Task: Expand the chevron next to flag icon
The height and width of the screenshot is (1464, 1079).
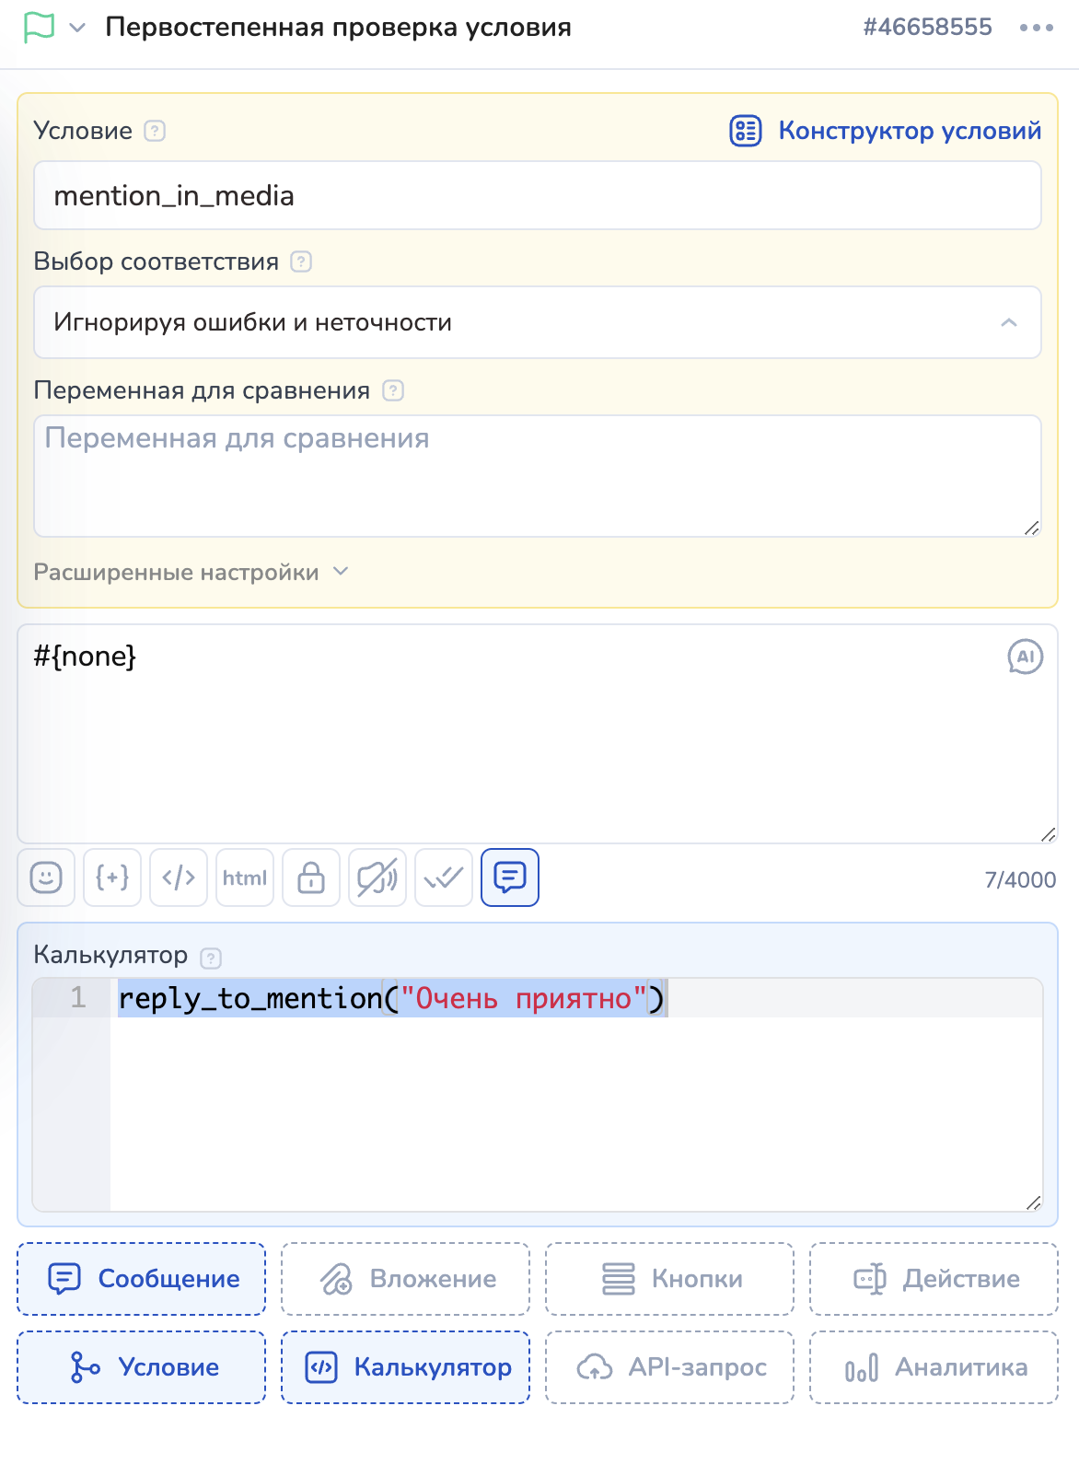Action: [x=78, y=28]
